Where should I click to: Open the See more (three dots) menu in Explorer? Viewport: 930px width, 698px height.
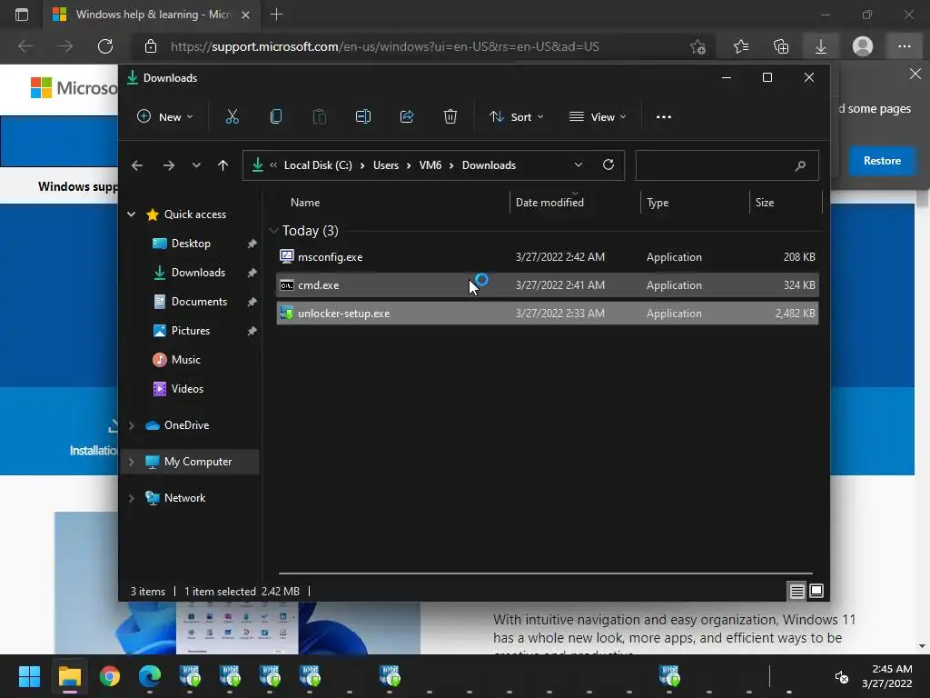point(664,117)
